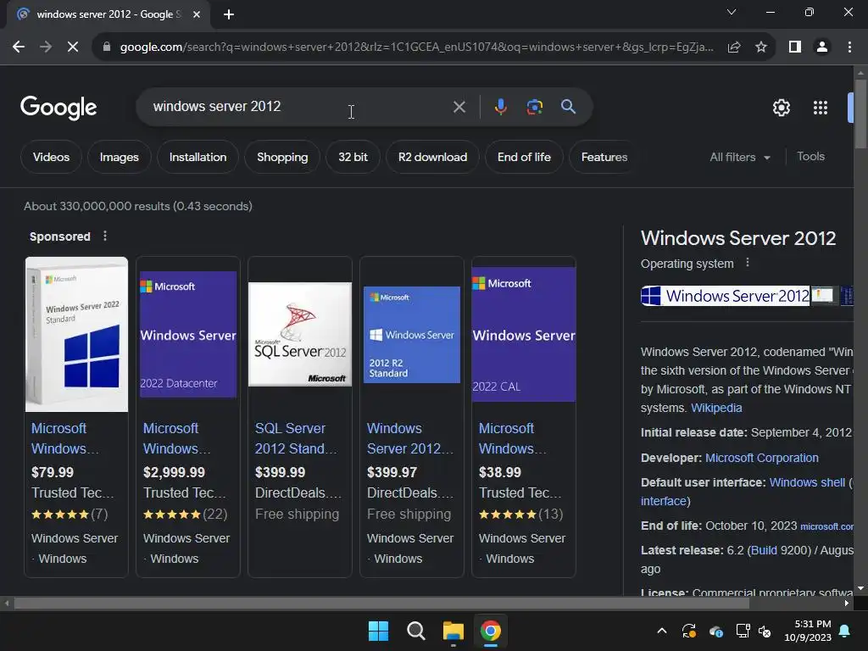Open the Google apps grid
The height and width of the screenshot is (651, 868).
coord(821,108)
